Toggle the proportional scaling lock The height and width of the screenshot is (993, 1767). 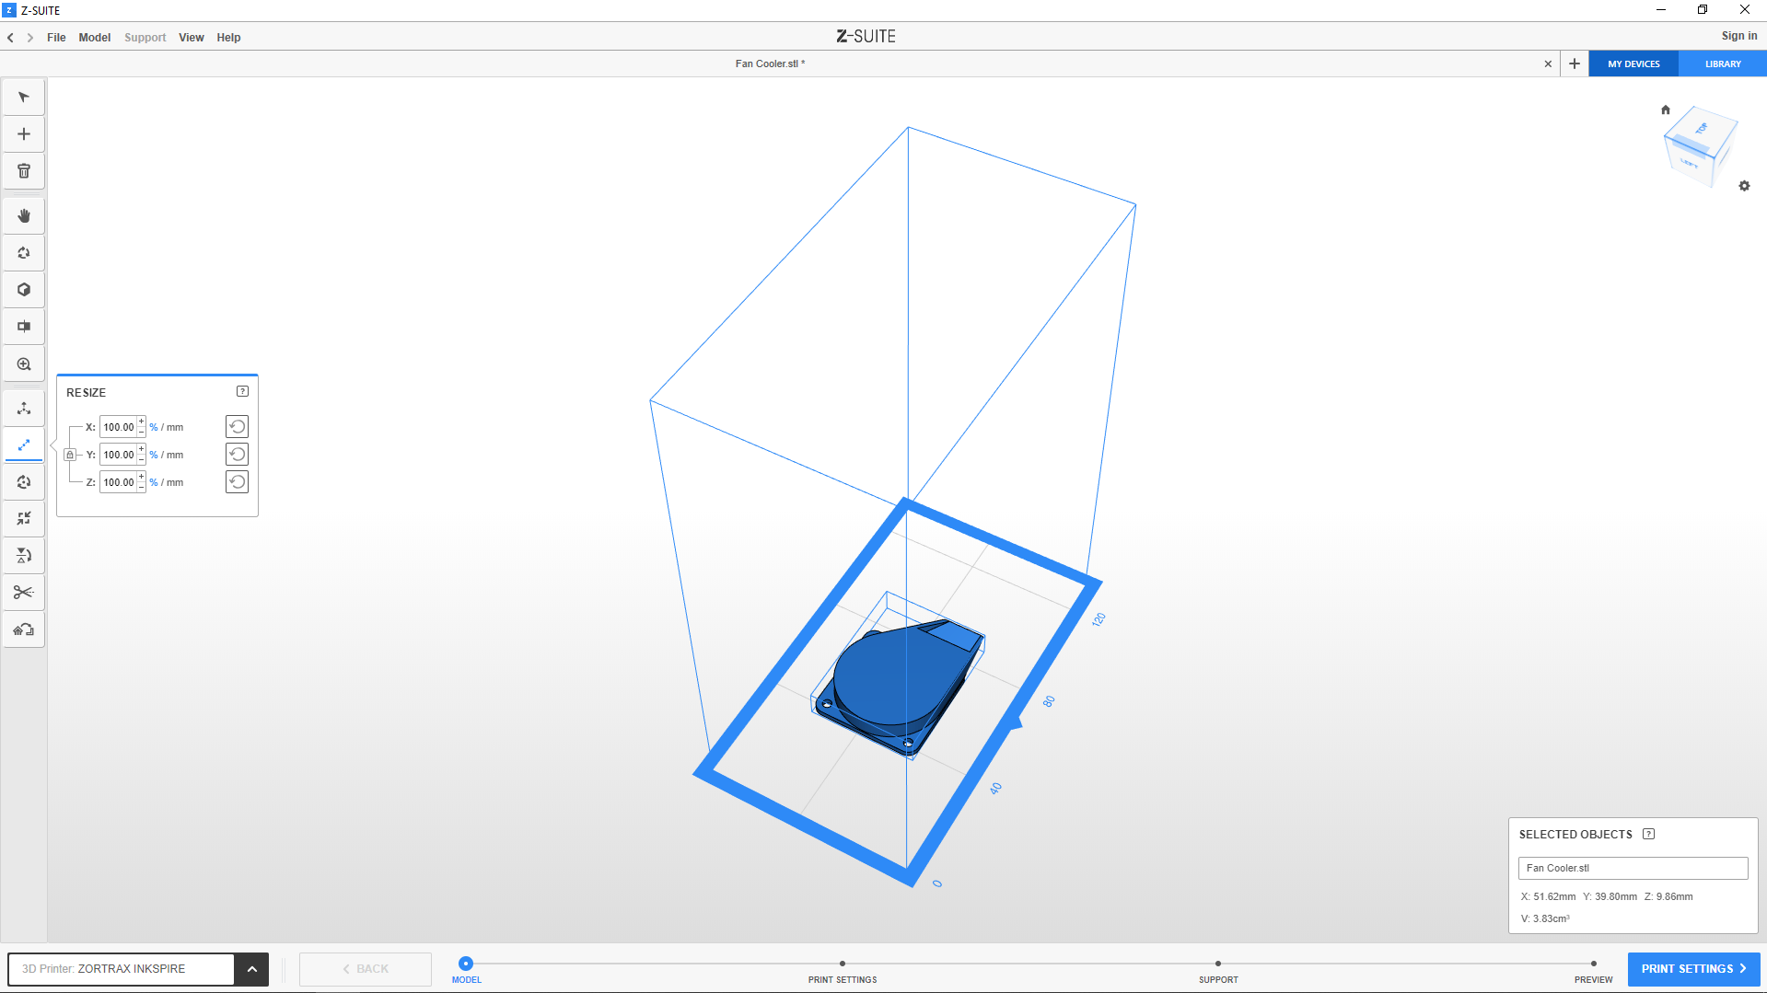point(70,455)
